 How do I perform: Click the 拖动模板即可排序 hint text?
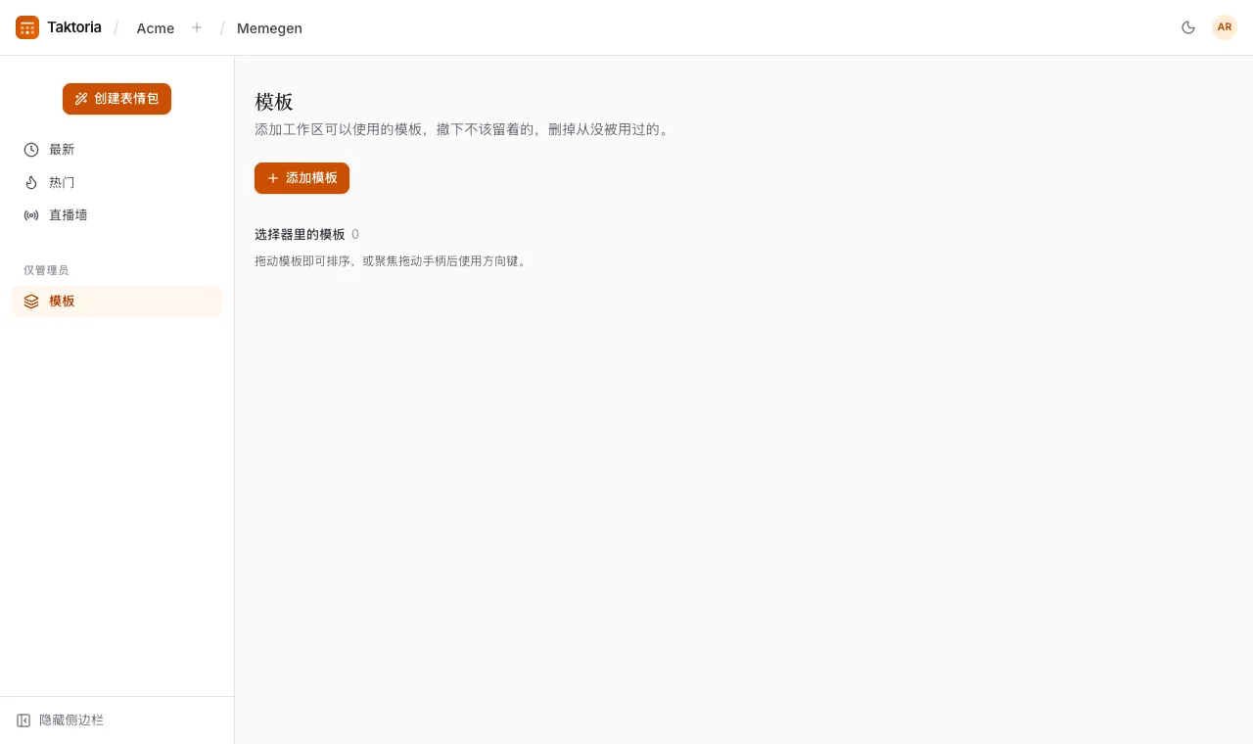pyautogui.click(x=392, y=261)
